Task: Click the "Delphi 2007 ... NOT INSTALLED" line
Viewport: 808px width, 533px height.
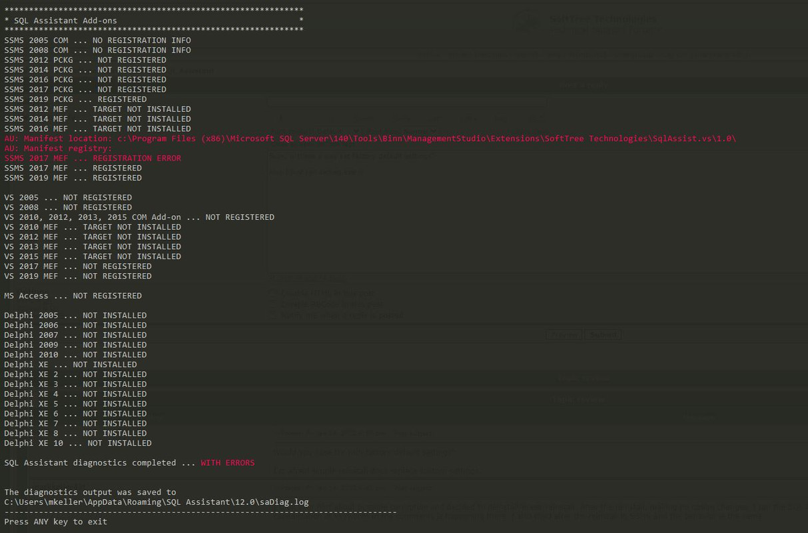Action: [x=75, y=335]
